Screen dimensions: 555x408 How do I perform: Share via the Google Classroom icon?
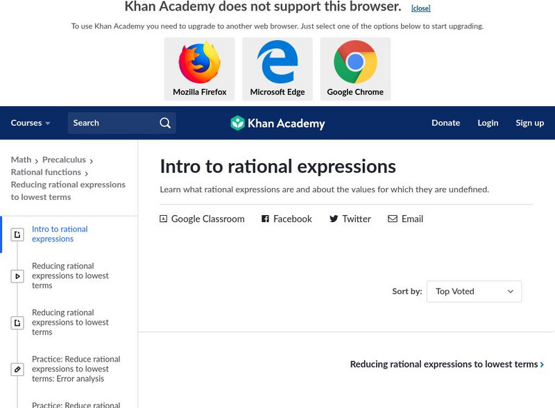click(x=164, y=219)
